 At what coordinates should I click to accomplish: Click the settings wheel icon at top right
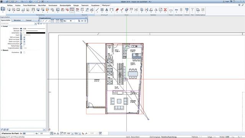click(239, 5)
